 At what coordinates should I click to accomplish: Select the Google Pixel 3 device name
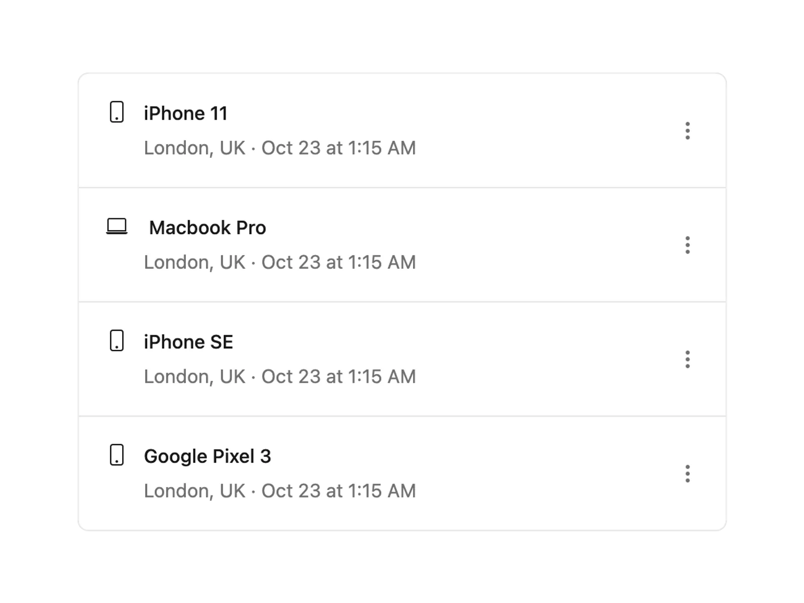coord(208,456)
